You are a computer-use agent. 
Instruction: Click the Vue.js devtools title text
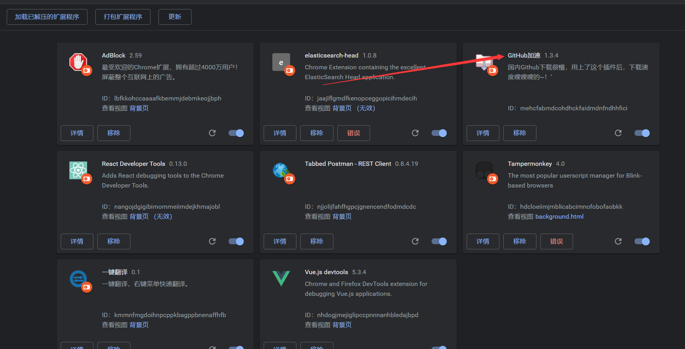click(x=326, y=272)
